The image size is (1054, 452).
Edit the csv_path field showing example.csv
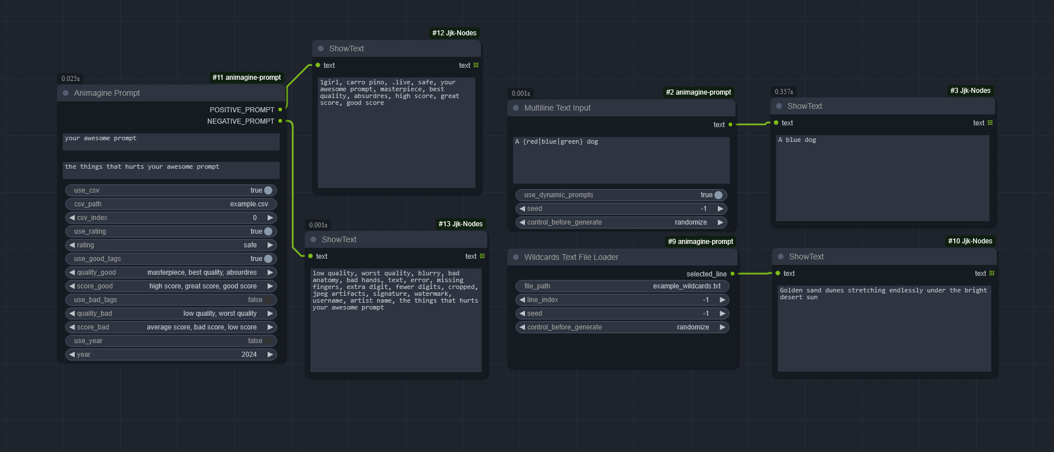pos(171,204)
